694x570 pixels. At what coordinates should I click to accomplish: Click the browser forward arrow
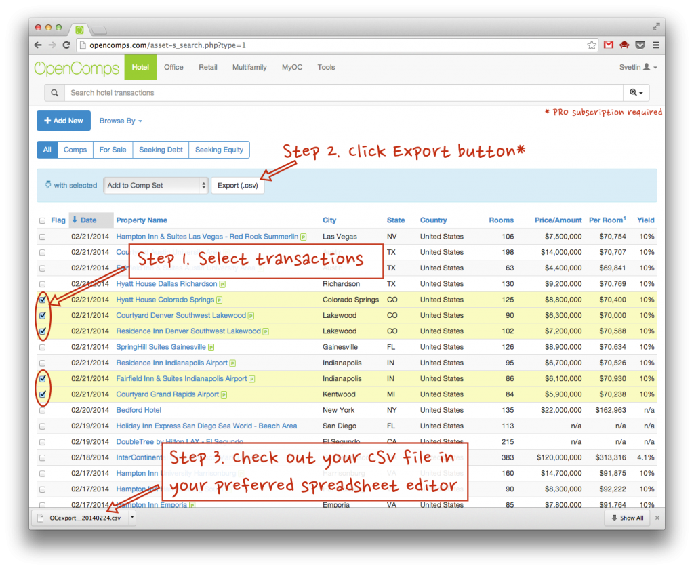(x=52, y=45)
